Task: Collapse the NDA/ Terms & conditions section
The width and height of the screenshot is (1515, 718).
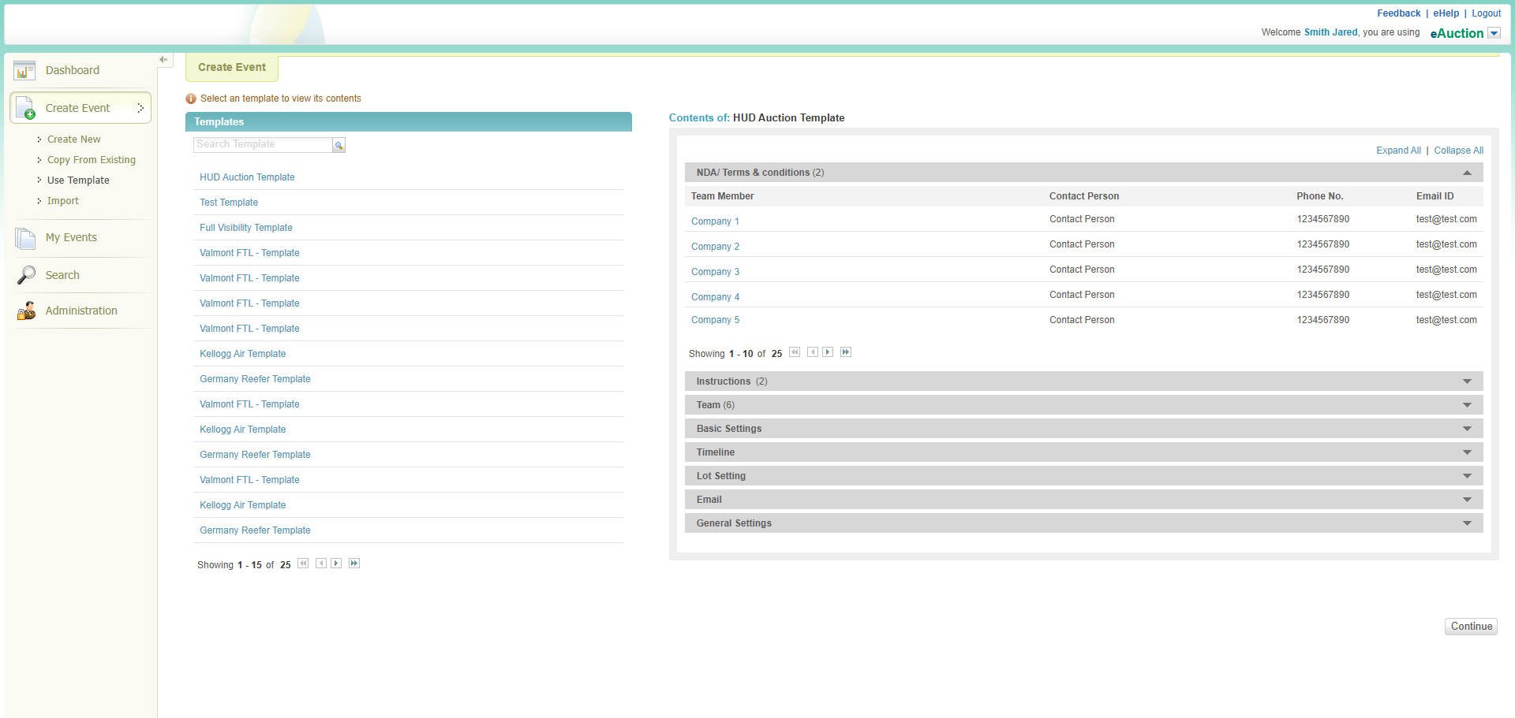Action: 1467,173
